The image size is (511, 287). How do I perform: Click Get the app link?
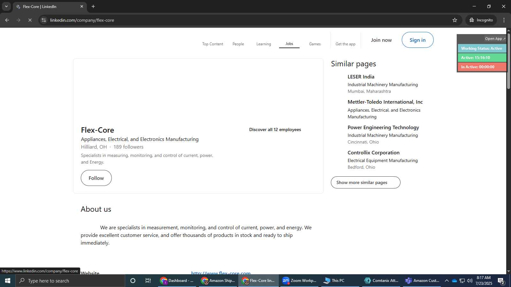(345, 44)
